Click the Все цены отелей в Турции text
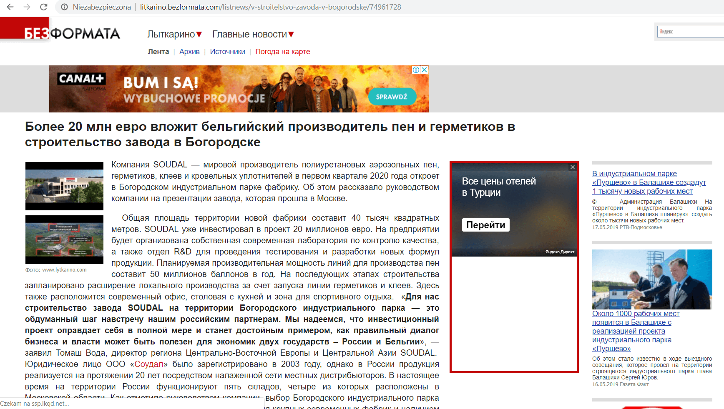 point(499,187)
